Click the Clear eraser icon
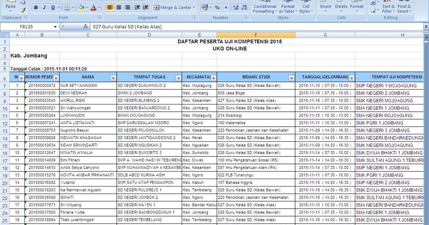Image resolution: width=429 pixels, height=225 pixels. pos(373,10)
